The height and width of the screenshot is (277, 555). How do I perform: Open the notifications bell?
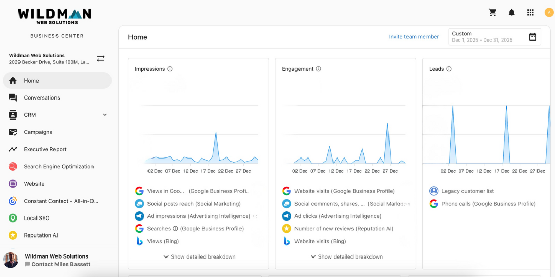pos(511,13)
